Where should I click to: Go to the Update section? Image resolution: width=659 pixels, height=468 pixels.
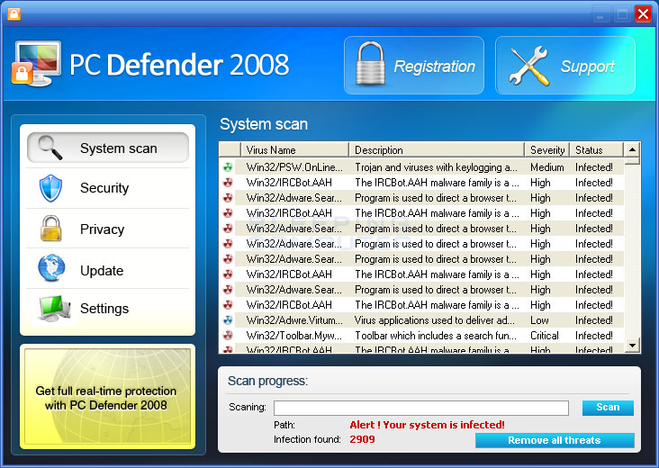(x=108, y=269)
